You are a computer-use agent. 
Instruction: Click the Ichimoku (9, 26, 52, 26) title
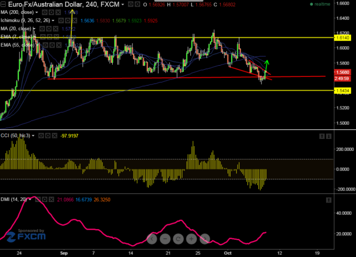[x=25, y=20]
